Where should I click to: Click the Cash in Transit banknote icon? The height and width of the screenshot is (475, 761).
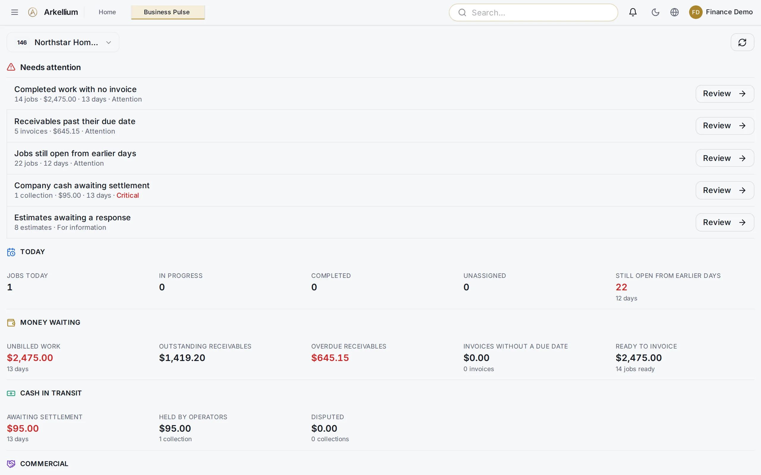pyautogui.click(x=11, y=393)
